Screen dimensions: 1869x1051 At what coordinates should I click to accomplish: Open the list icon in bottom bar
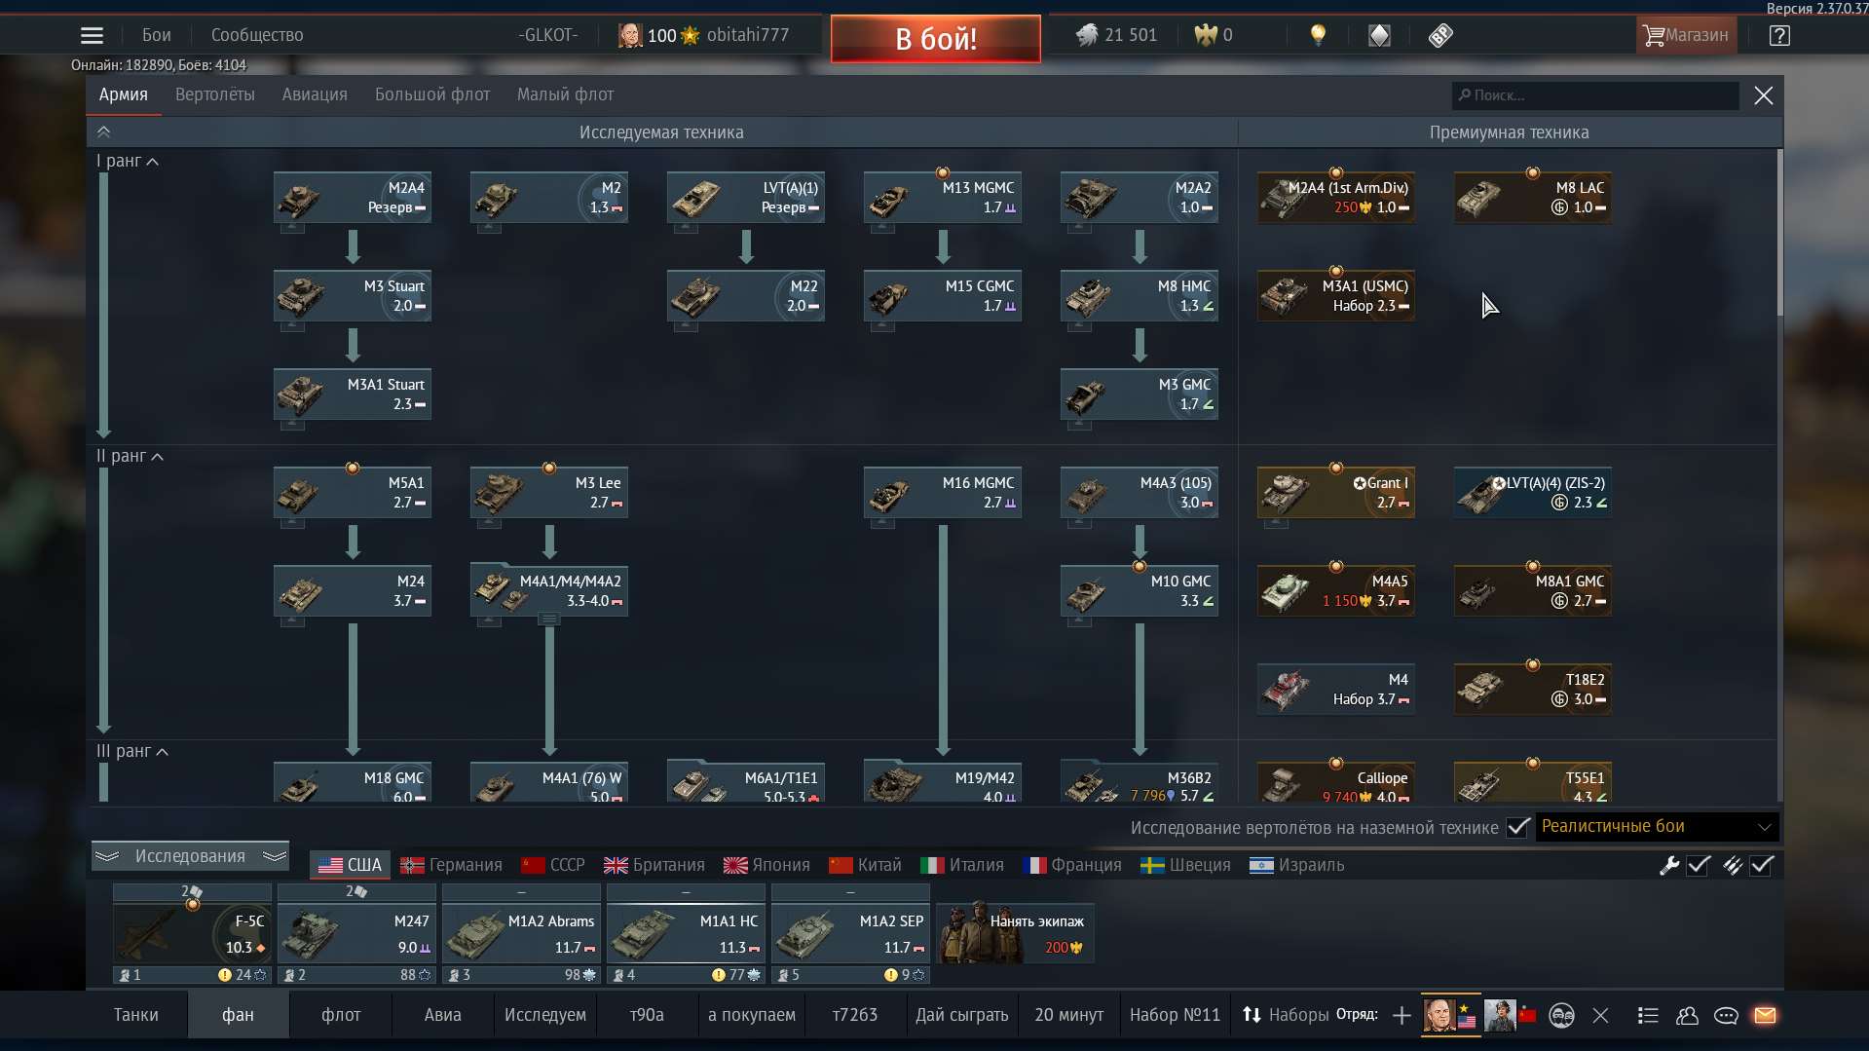click(x=1648, y=1015)
